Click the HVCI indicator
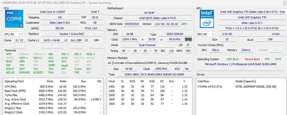287x115 pixels. click(x=278, y=59)
